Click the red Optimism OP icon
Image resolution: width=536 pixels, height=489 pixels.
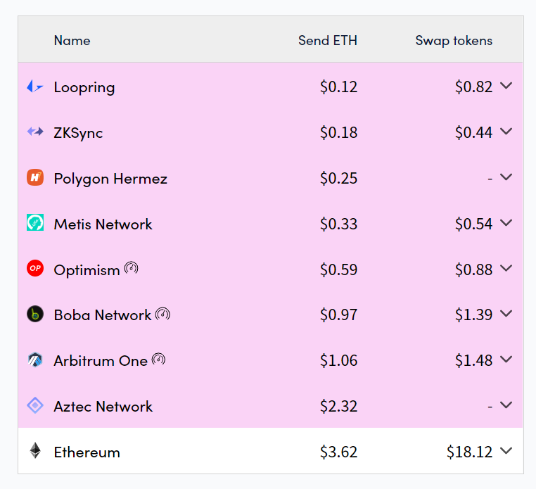click(x=35, y=269)
